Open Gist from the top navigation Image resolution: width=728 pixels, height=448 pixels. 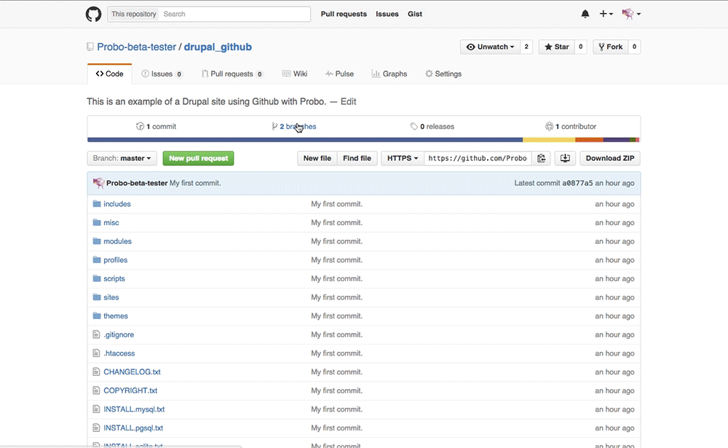[415, 14]
